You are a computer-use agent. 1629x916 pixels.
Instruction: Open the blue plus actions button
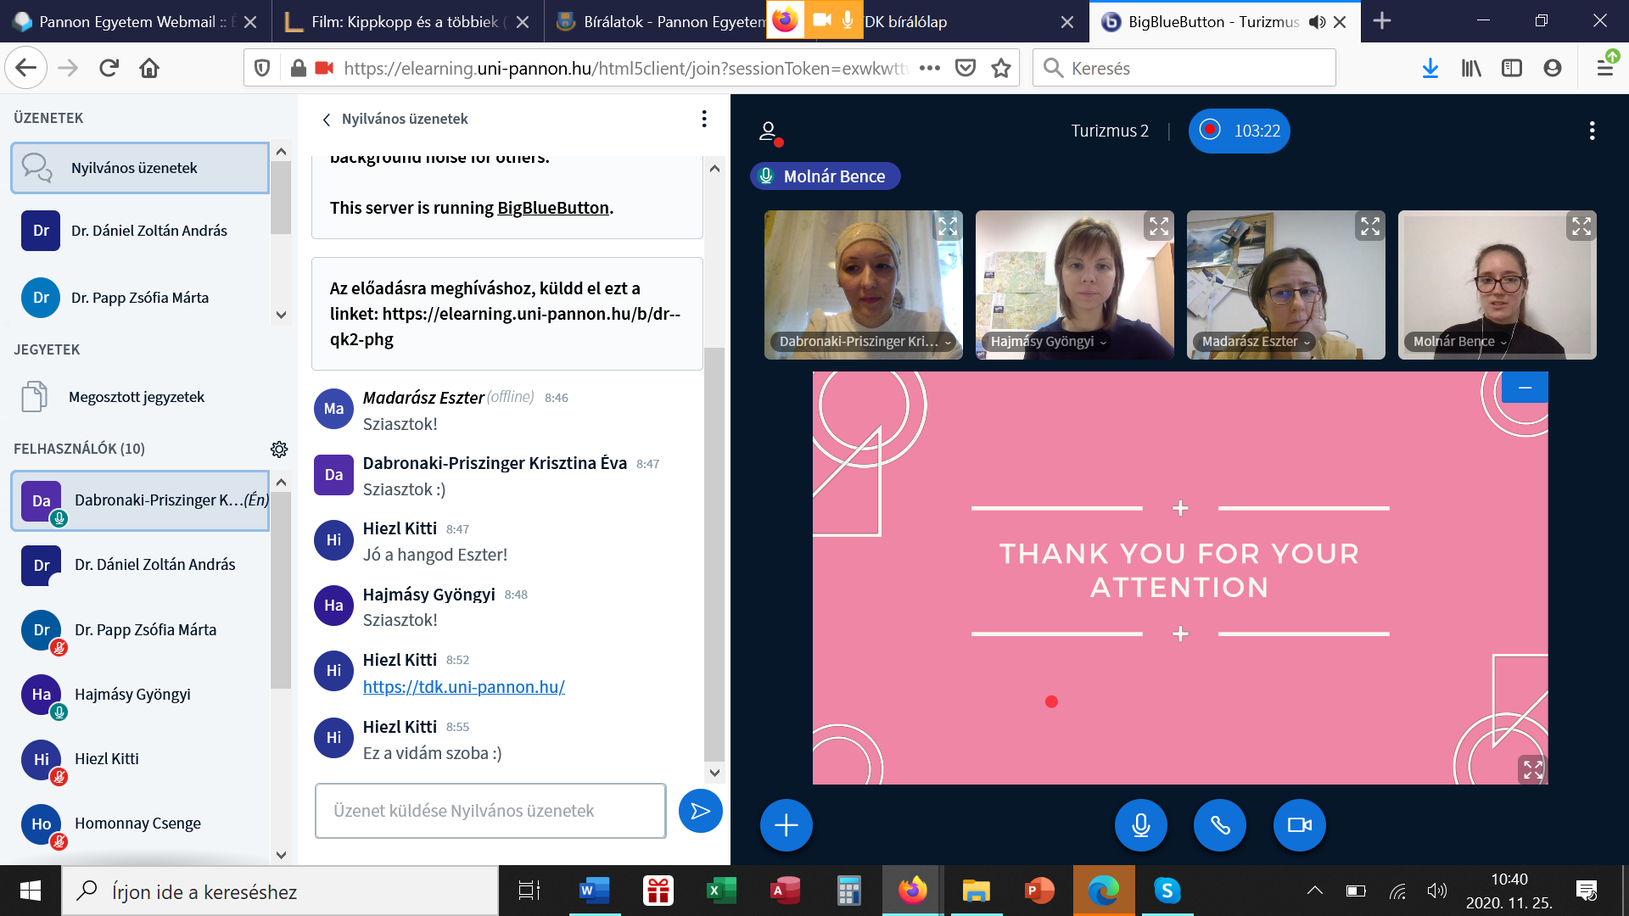pos(786,825)
